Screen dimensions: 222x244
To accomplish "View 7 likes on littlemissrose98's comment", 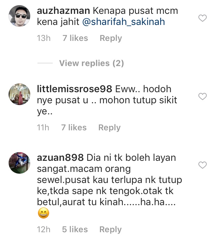I will tap(74, 128).
